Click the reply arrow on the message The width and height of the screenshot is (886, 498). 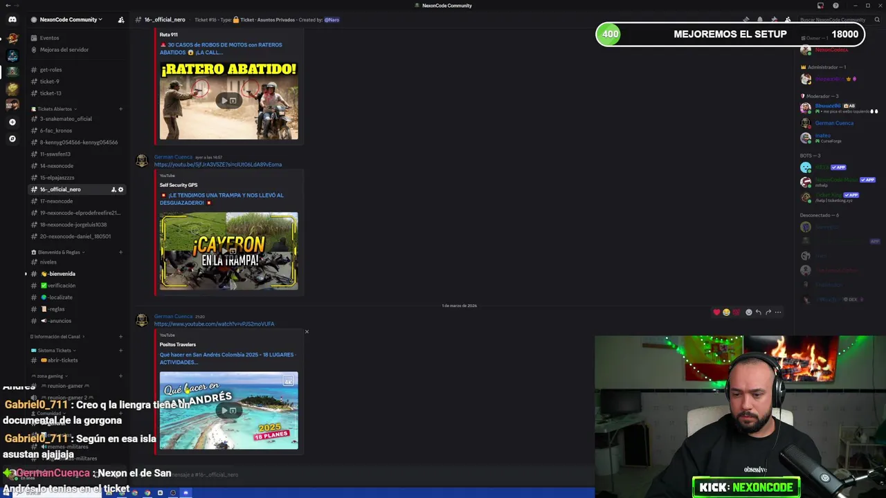tap(759, 312)
